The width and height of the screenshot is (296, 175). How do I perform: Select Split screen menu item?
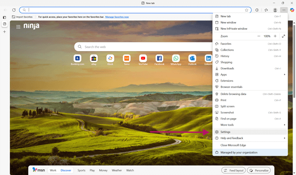pos(250,107)
